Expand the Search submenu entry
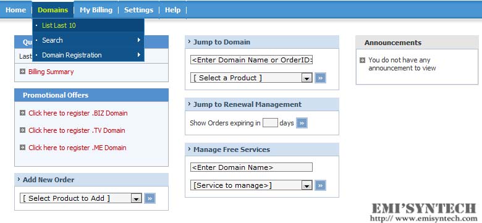 [88, 40]
